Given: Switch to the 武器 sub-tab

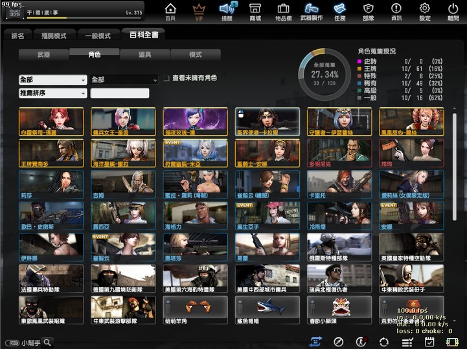Looking at the screenshot, I should 44,55.
